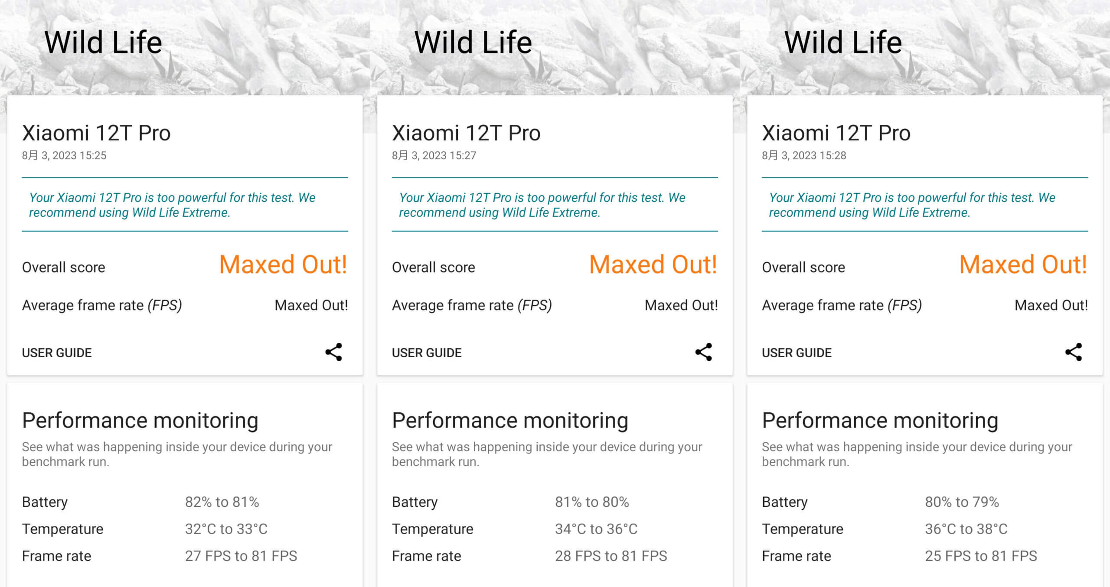Click Xiaomi 12T Pro title in 15:25 card
The width and height of the screenshot is (1110, 587).
coord(96,133)
